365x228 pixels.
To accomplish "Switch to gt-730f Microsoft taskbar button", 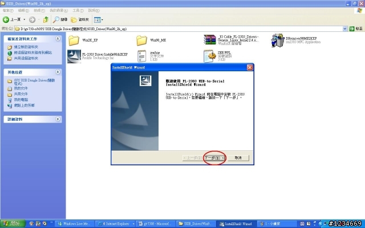I will tap(156, 224).
